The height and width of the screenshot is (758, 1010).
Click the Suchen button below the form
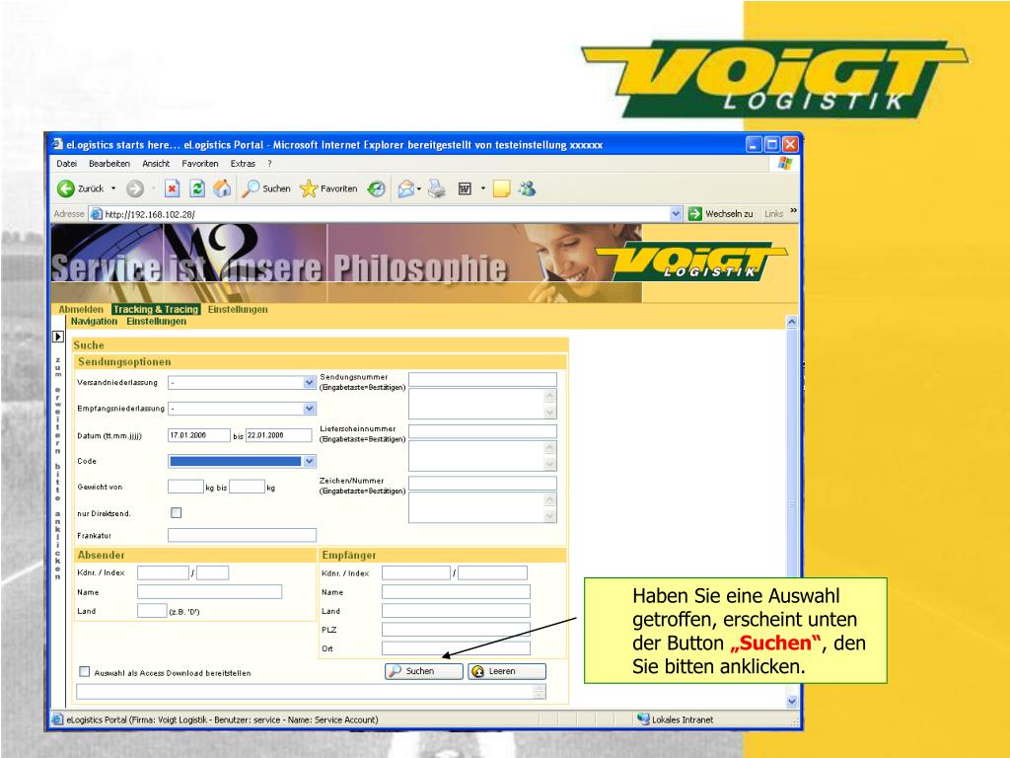coord(424,671)
